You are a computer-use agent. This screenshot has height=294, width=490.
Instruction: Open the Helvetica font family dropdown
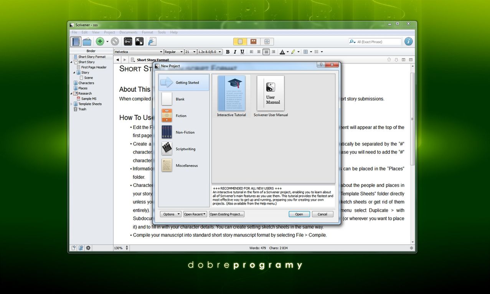pyautogui.click(x=139, y=52)
